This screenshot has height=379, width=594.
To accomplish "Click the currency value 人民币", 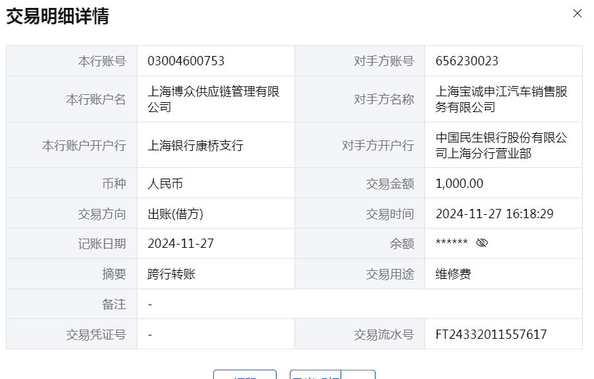I will pos(165,184).
